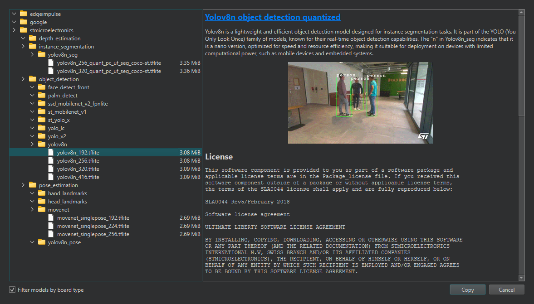Toggle the yolov8n_pose expander arrow
534x304 pixels.
coord(32,242)
